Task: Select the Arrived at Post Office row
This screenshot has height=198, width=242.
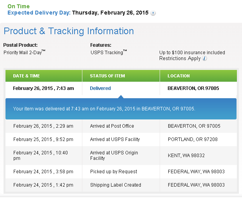Action: pos(121,126)
